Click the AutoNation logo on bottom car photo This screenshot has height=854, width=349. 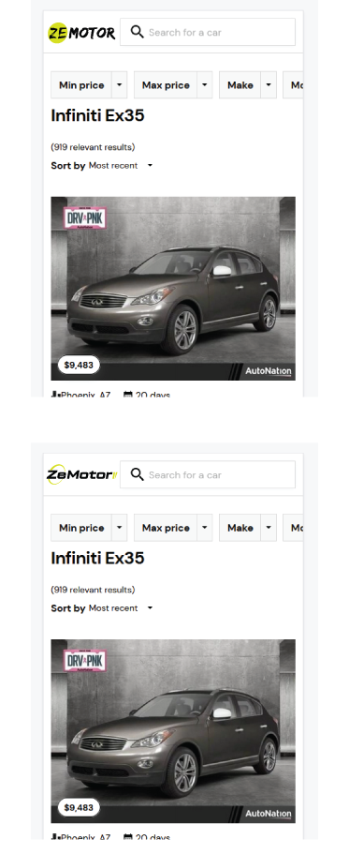[x=268, y=814]
